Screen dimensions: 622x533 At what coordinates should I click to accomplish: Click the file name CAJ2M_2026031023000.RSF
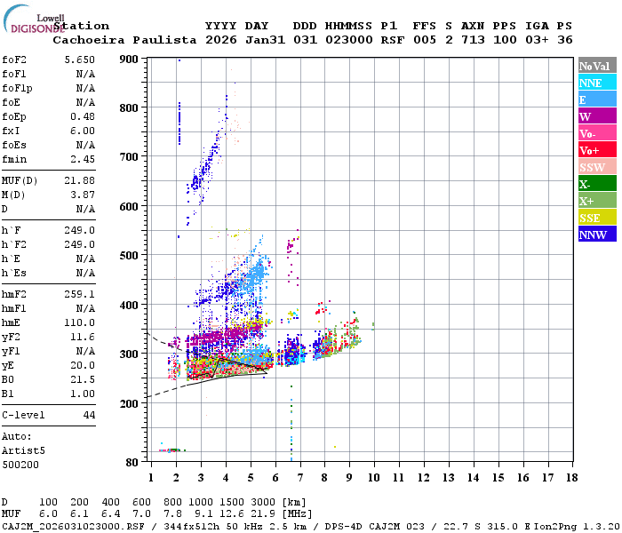[74, 527]
